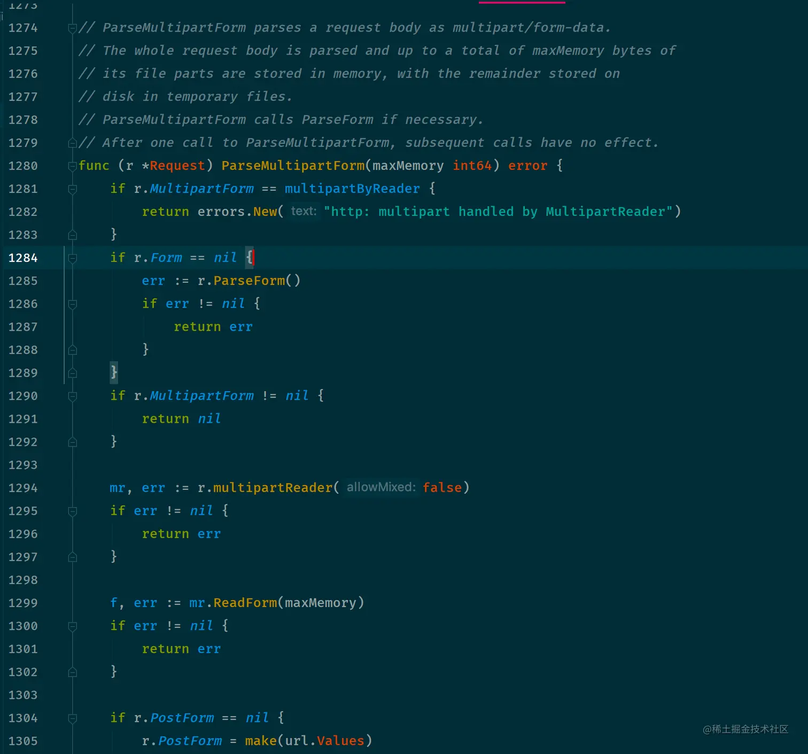This screenshot has height=754, width=808.
Task: Click the Request type at line 1280
Action: pos(177,166)
